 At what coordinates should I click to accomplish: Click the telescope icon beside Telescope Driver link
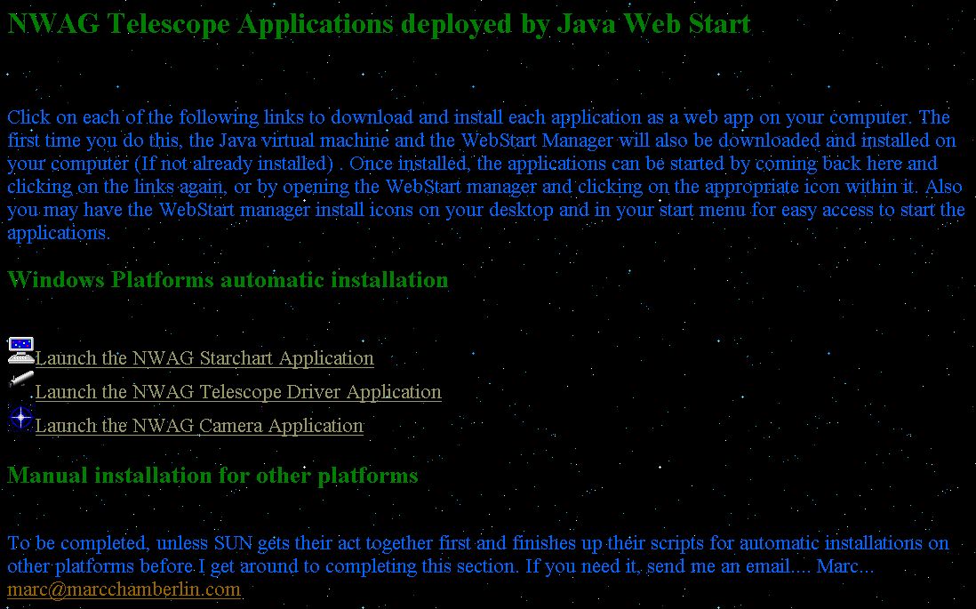(21, 380)
